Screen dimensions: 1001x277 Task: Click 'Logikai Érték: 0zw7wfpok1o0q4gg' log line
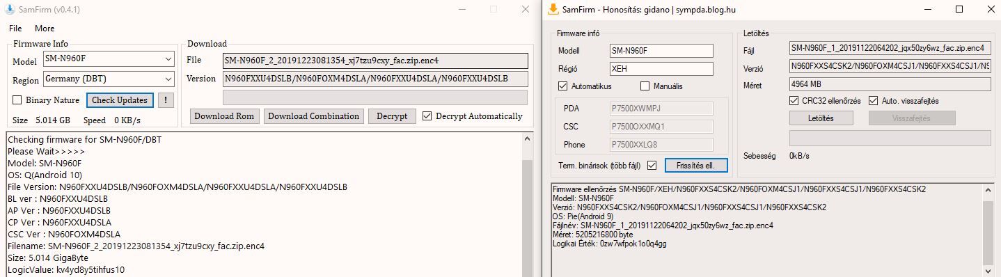click(x=609, y=244)
